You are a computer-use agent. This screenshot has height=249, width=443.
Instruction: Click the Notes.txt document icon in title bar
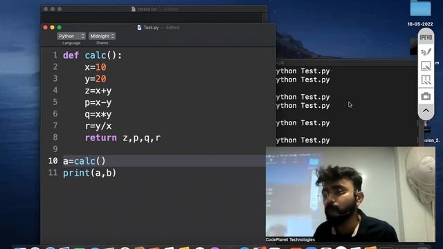(x=134, y=9)
